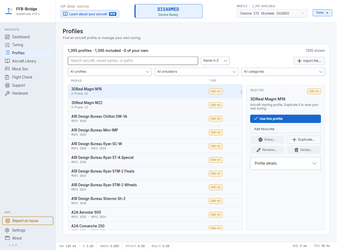Click the 1395 shown count

[315, 51]
